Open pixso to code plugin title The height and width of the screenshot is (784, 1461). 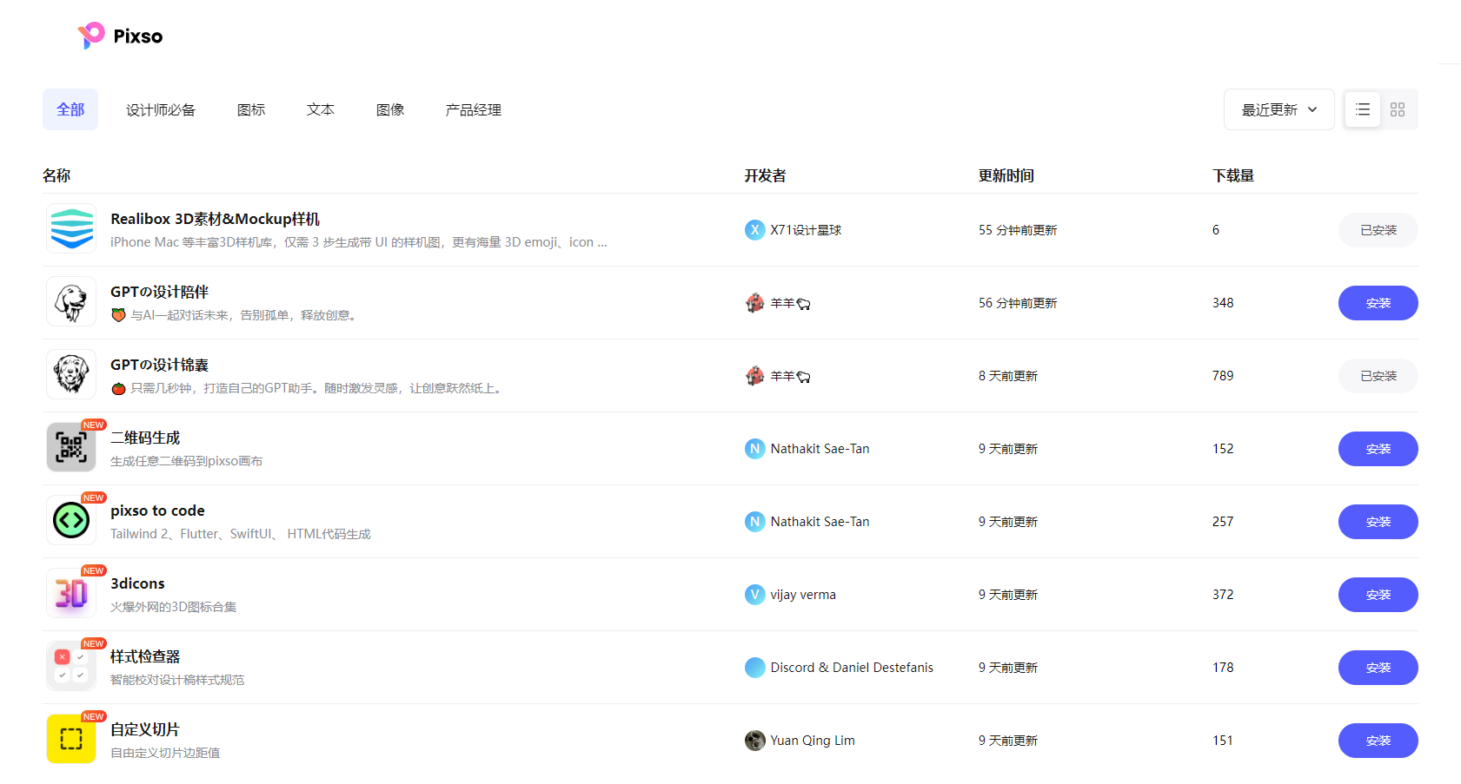tap(157, 511)
